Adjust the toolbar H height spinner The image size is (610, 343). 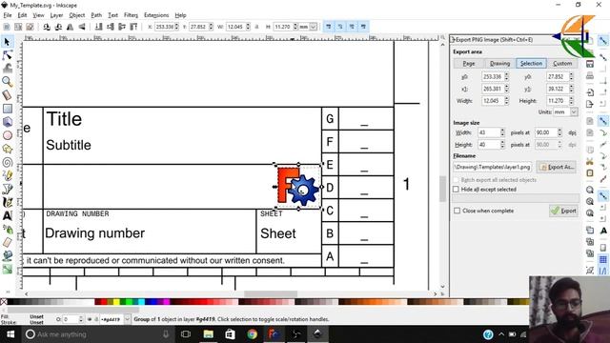(295, 27)
